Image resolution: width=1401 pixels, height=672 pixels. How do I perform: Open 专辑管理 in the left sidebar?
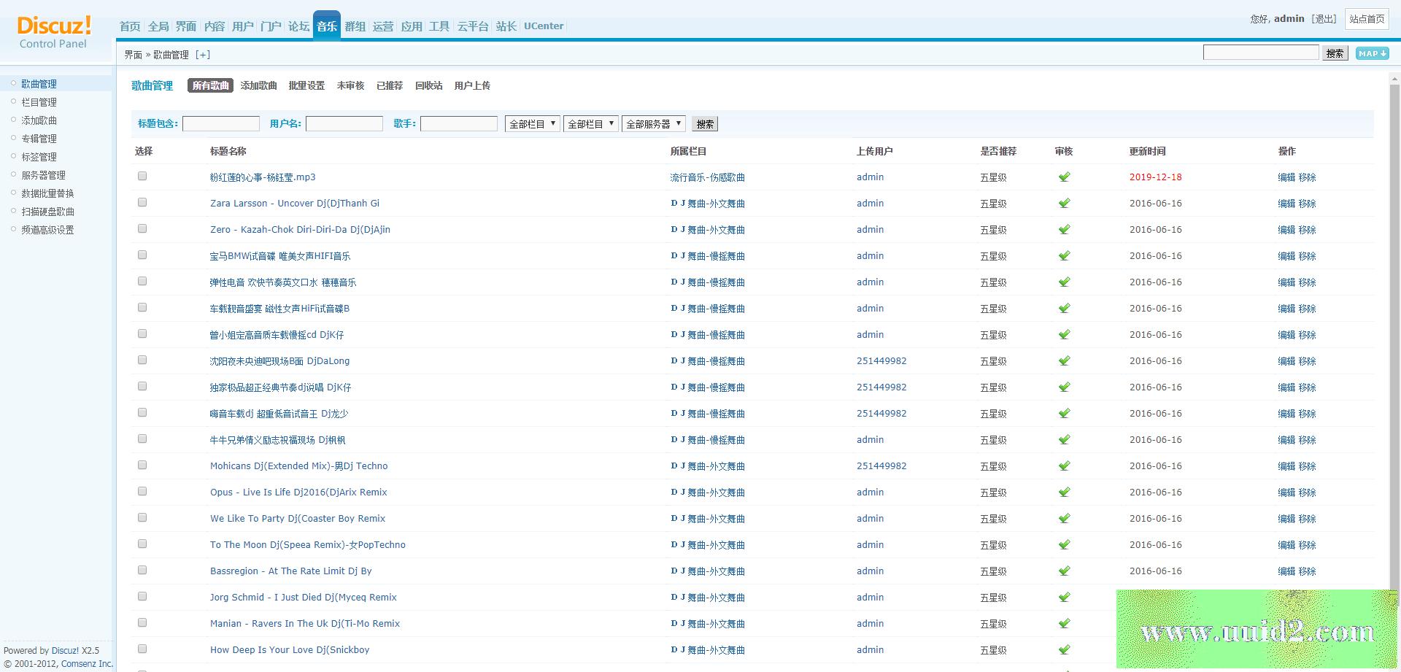[39, 139]
